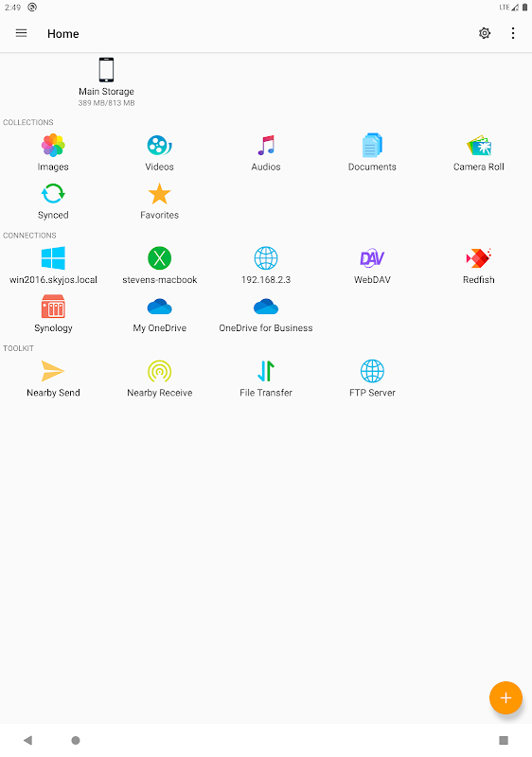This screenshot has width=532, height=757.
Task: Launch the Nearby Send tool
Action: pos(53,378)
